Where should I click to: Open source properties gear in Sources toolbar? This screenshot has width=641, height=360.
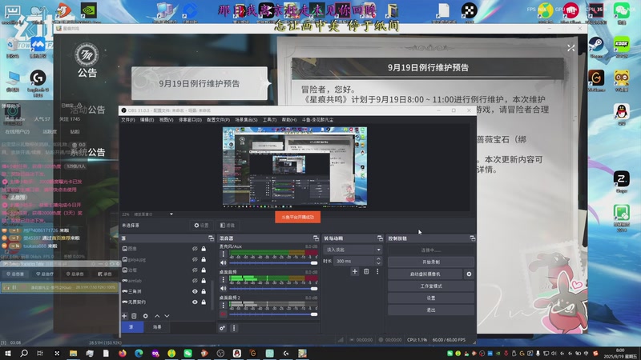point(146,316)
